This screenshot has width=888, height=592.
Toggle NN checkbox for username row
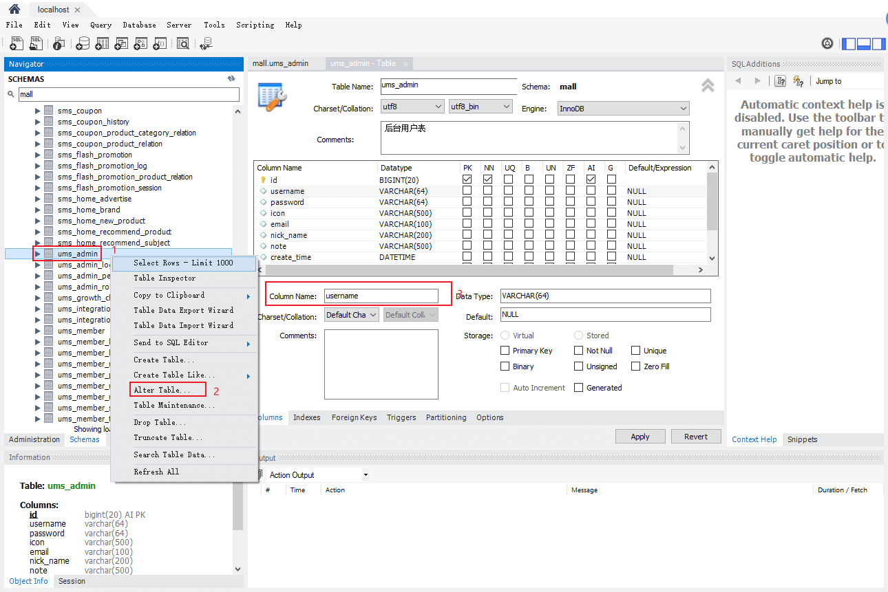(x=488, y=190)
